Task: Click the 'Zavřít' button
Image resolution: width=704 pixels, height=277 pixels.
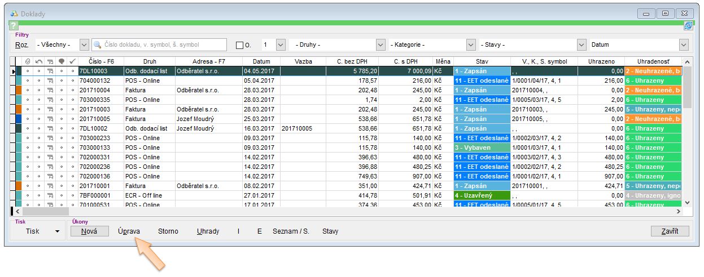Action: pyautogui.click(x=670, y=231)
